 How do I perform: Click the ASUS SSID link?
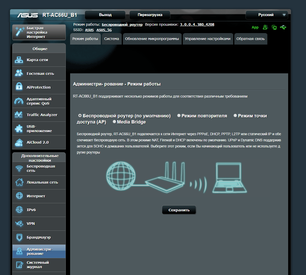click(x=89, y=30)
